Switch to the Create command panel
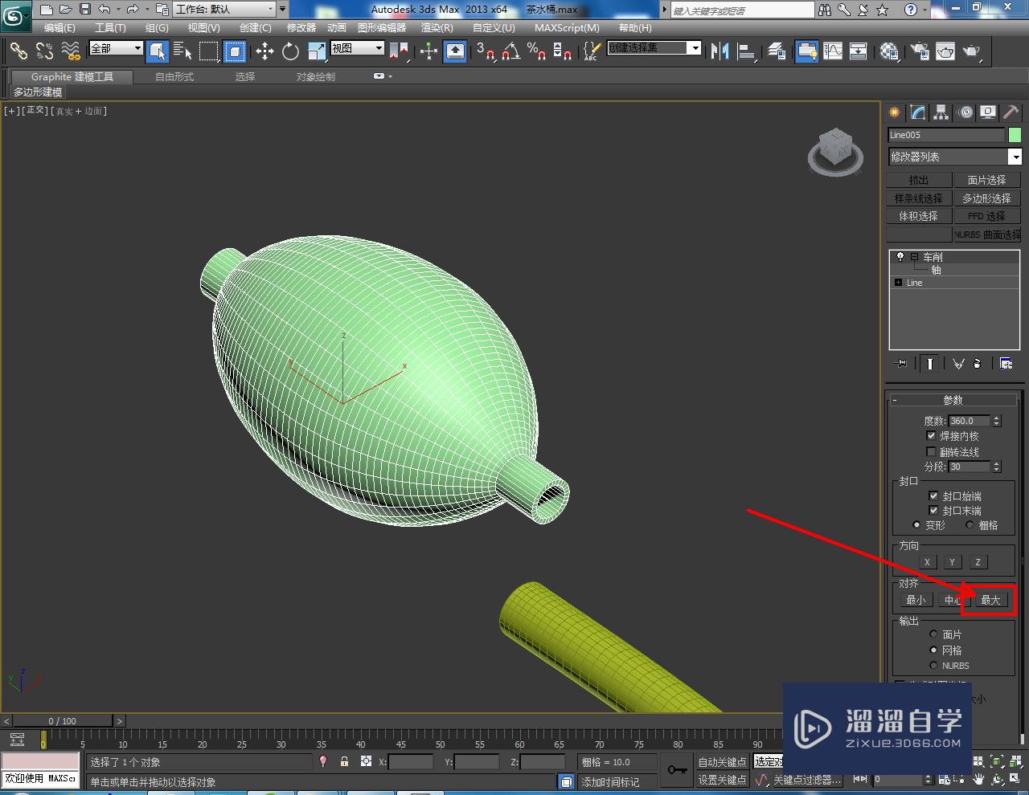 tap(894, 112)
